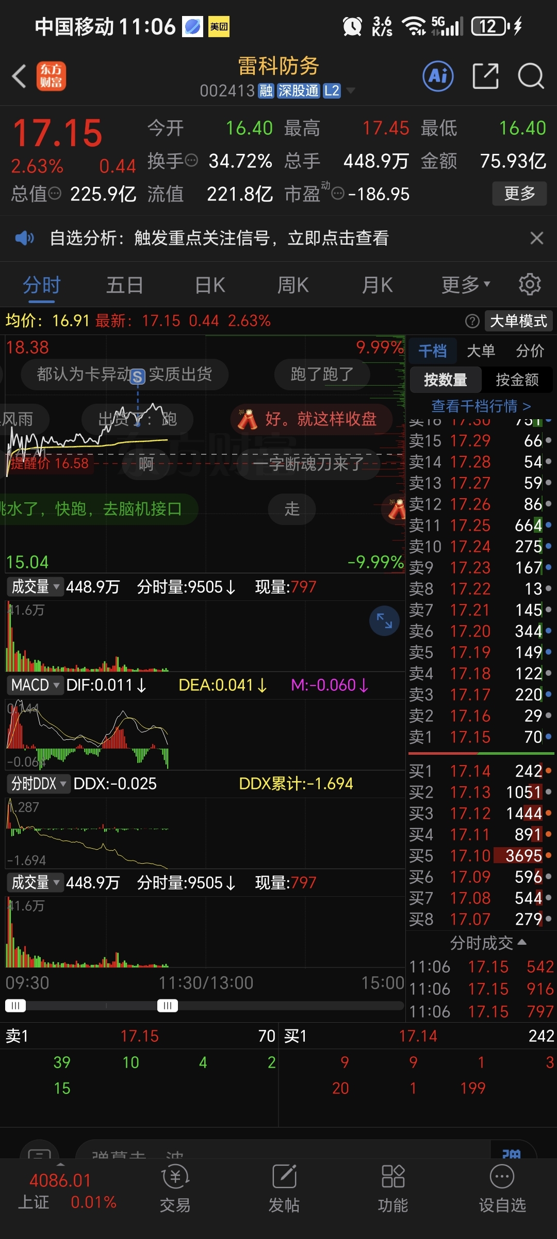
Task: Open the Ai assistant icon
Action: [438, 76]
